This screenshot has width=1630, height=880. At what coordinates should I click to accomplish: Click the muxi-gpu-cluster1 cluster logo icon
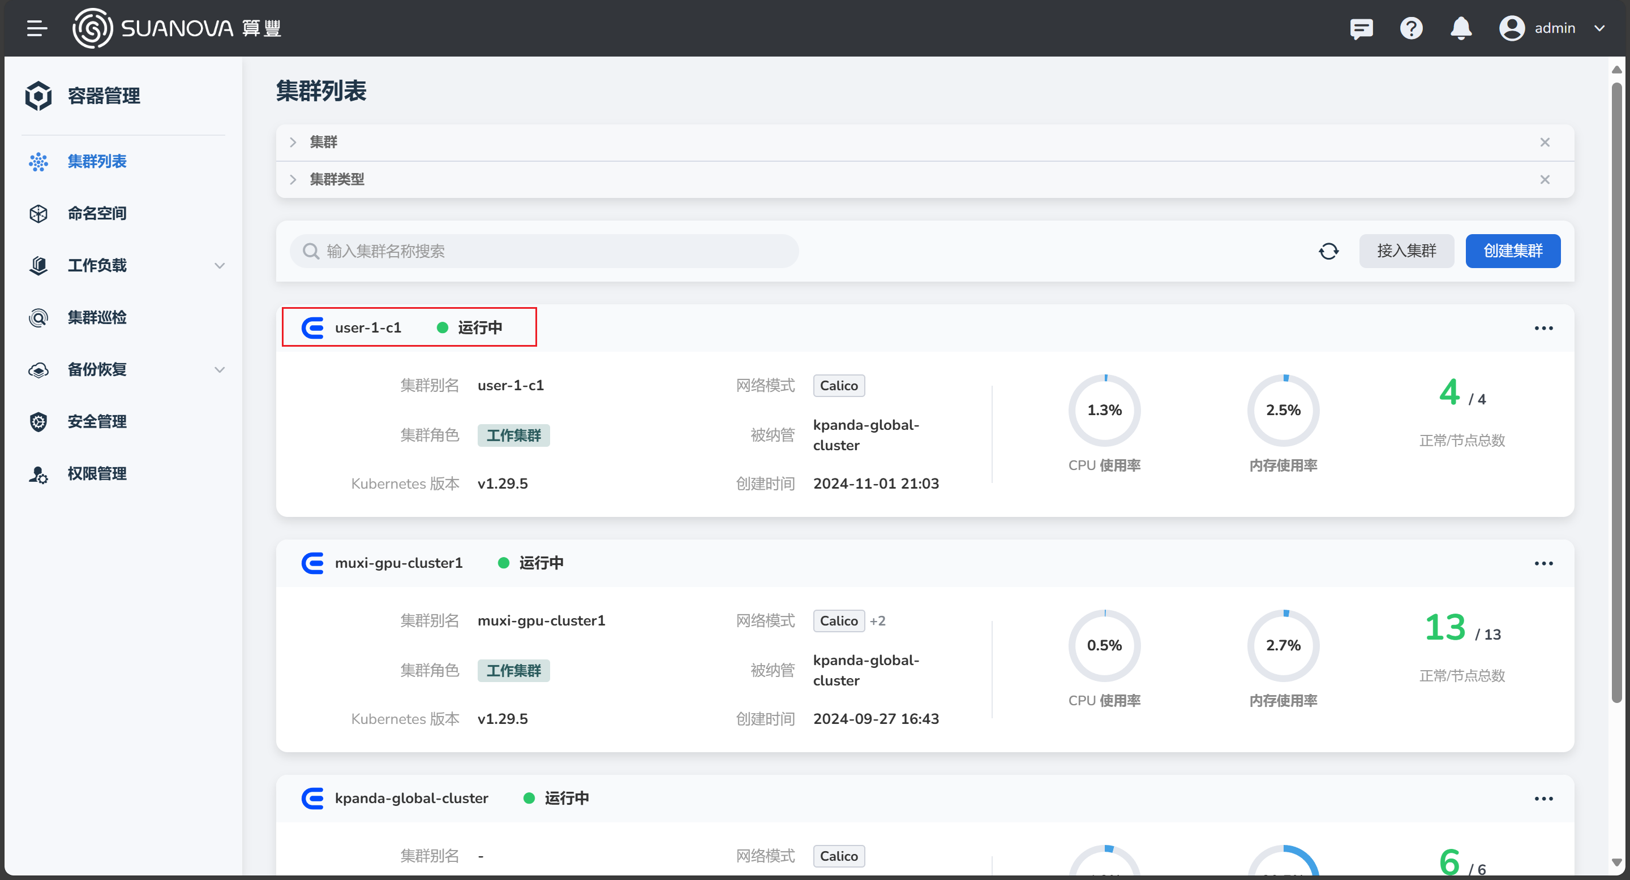click(x=312, y=563)
